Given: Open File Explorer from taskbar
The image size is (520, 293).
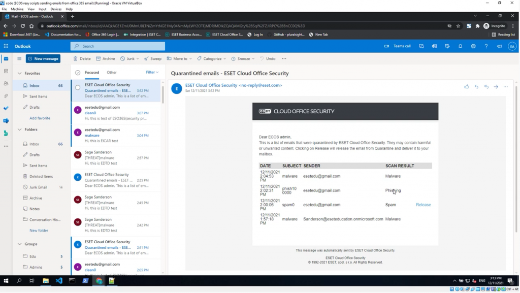Looking at the screenshot, I should point(46,281).
